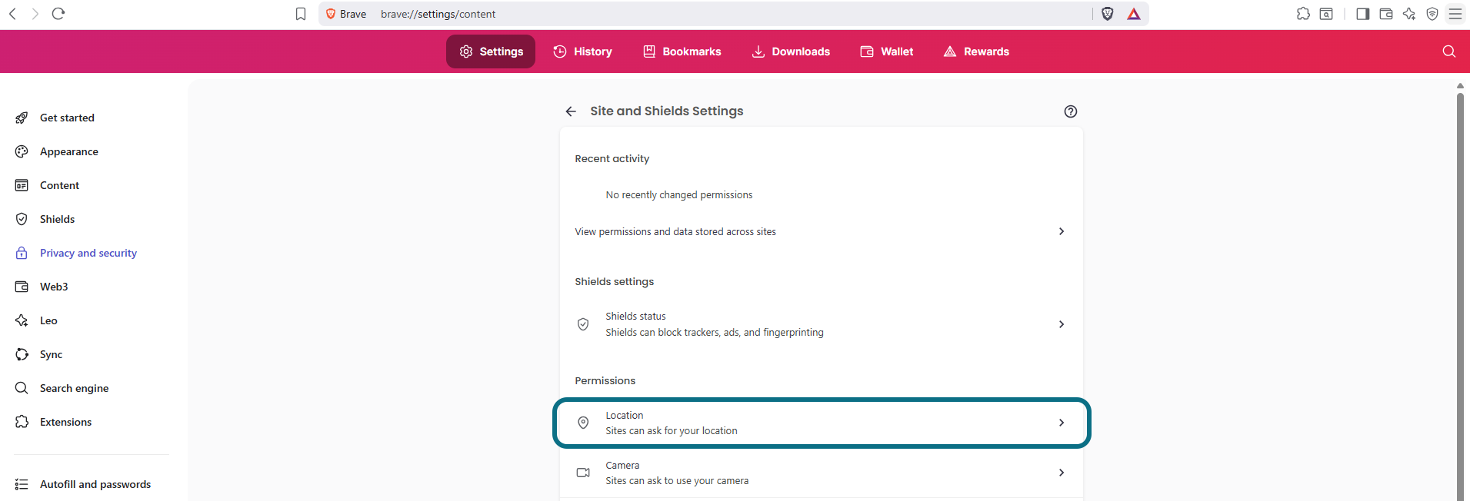The image size is (1470, 501).
Task: Switch to the History tab
Action: click(582, 51)
